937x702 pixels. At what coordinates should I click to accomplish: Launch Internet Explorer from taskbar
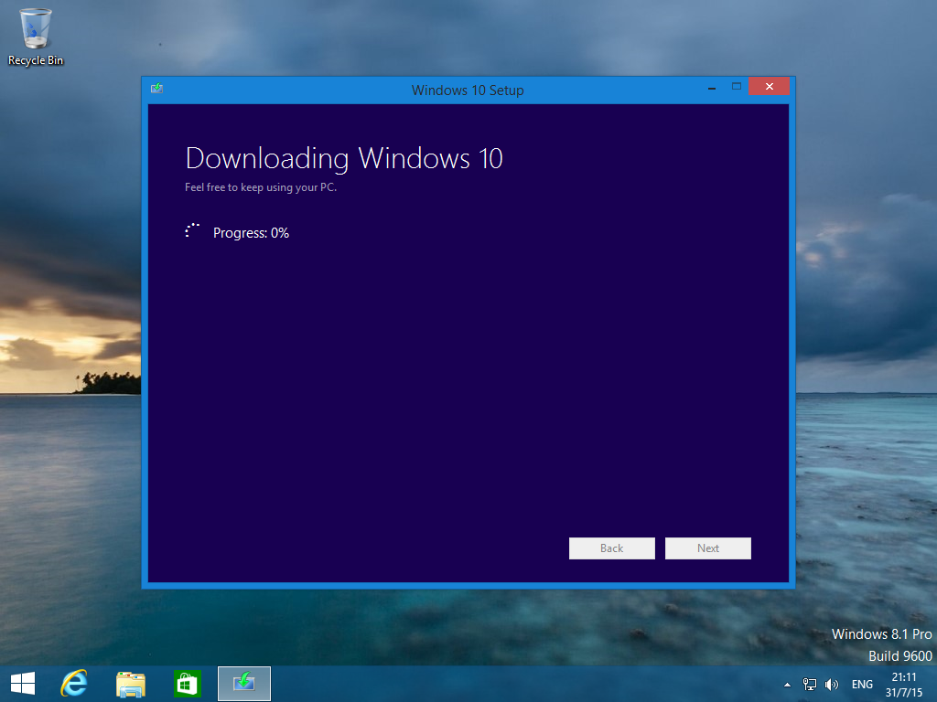point(74,684)
